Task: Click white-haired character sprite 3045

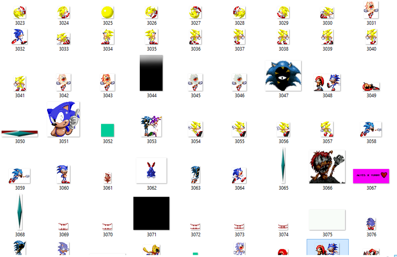Action: (x=195, y=82)
